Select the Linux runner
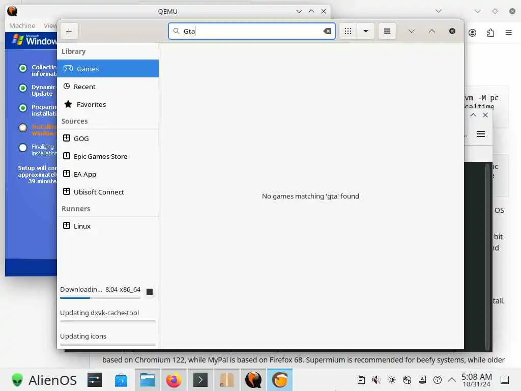521x391 pixels. point(108,226)
